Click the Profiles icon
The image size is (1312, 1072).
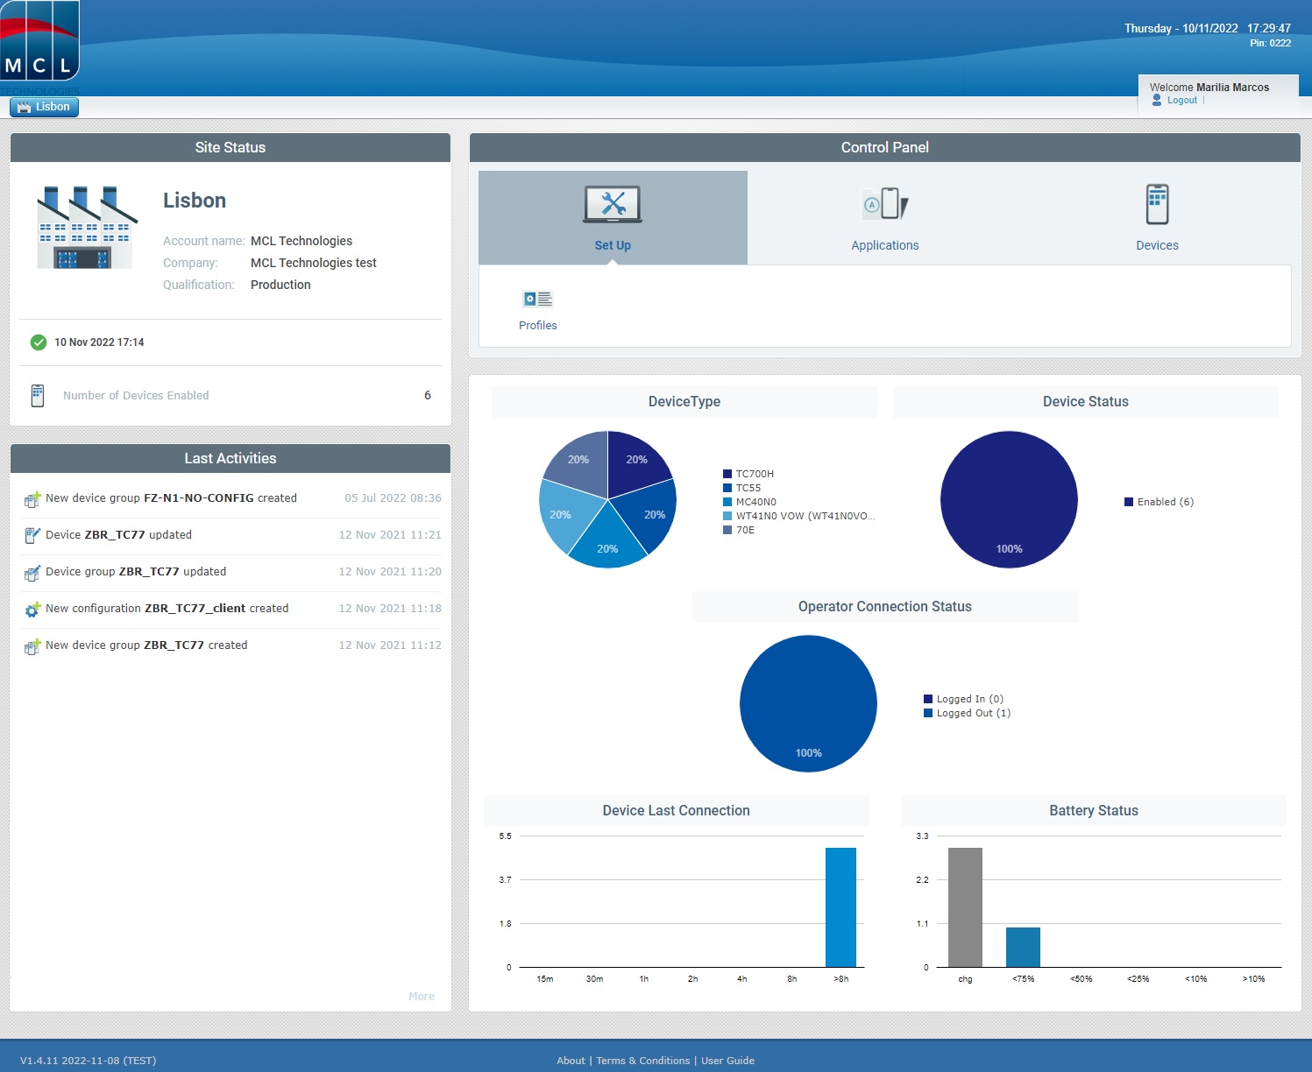(x=537, y=299)
